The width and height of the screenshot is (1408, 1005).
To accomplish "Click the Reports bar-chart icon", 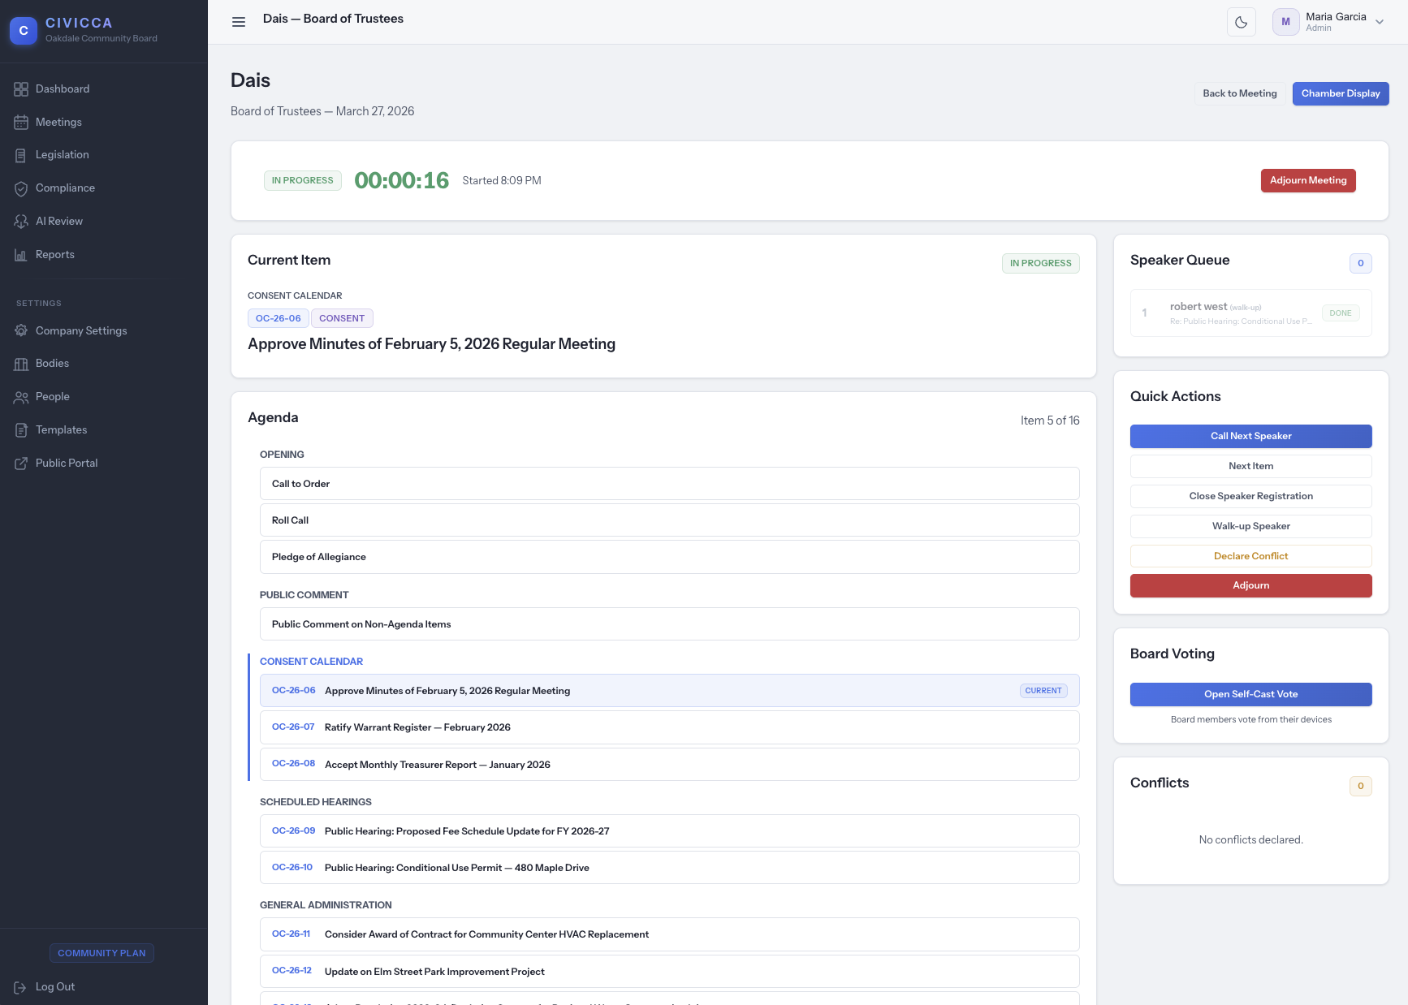I will (21, 254).
